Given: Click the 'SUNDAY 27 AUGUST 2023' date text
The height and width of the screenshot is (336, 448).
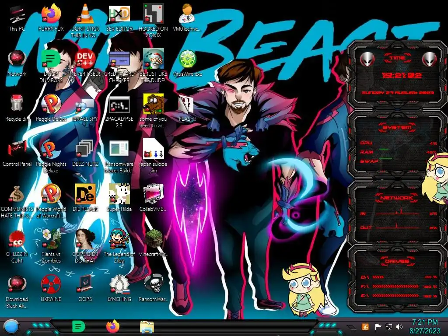Looking at the screenshot, I should pyautogui.click(x=397, y=93).
